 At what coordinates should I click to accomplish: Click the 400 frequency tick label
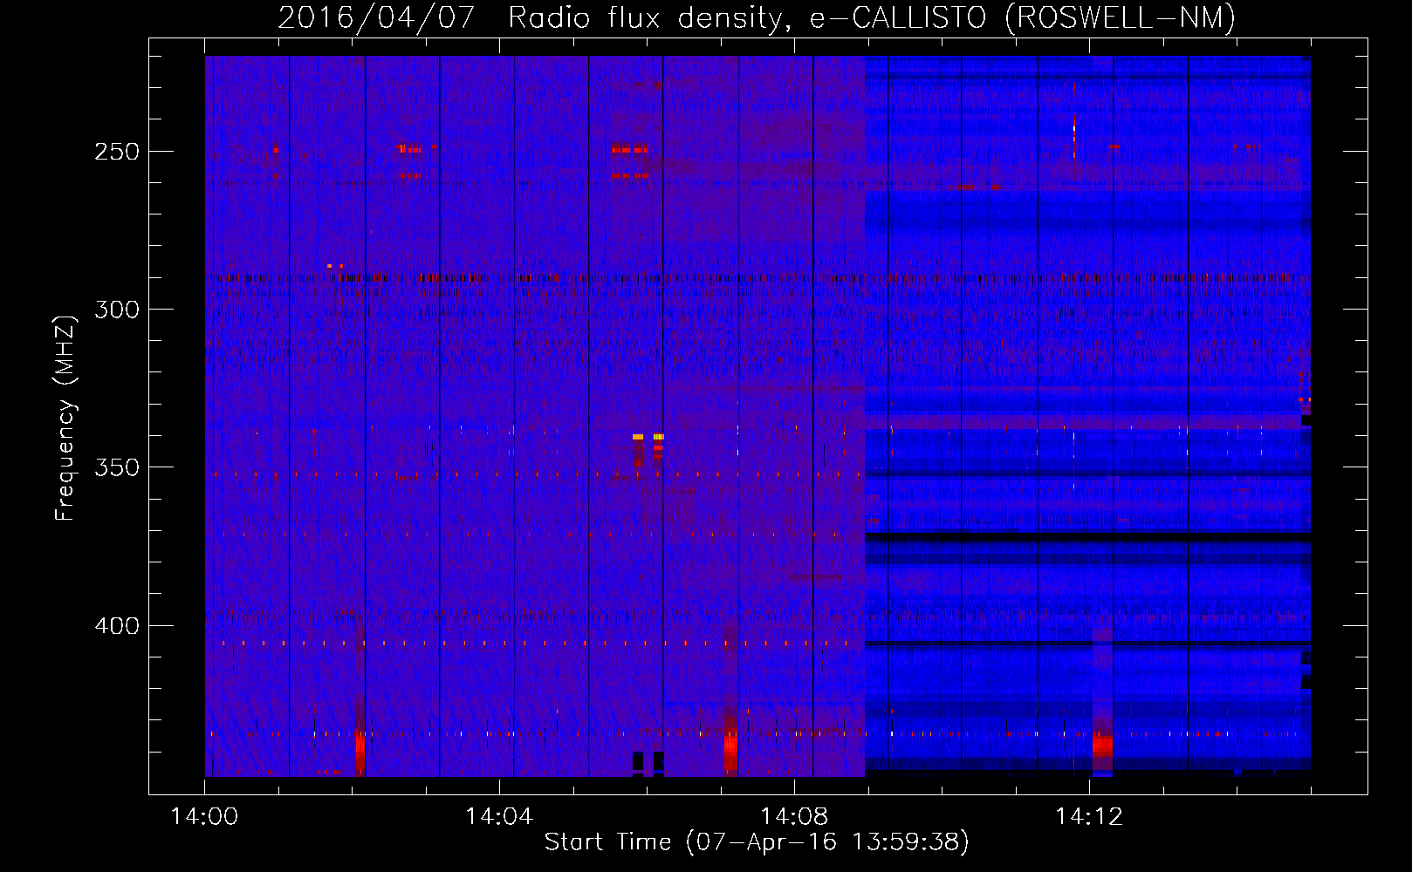pyautogui.click(x=117, y=626)
